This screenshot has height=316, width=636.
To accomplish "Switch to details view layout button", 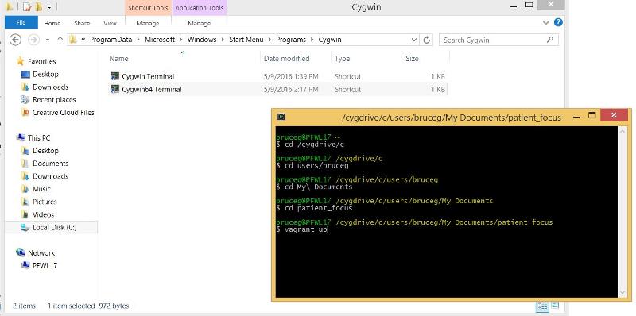I will click(x=542, y=306).
